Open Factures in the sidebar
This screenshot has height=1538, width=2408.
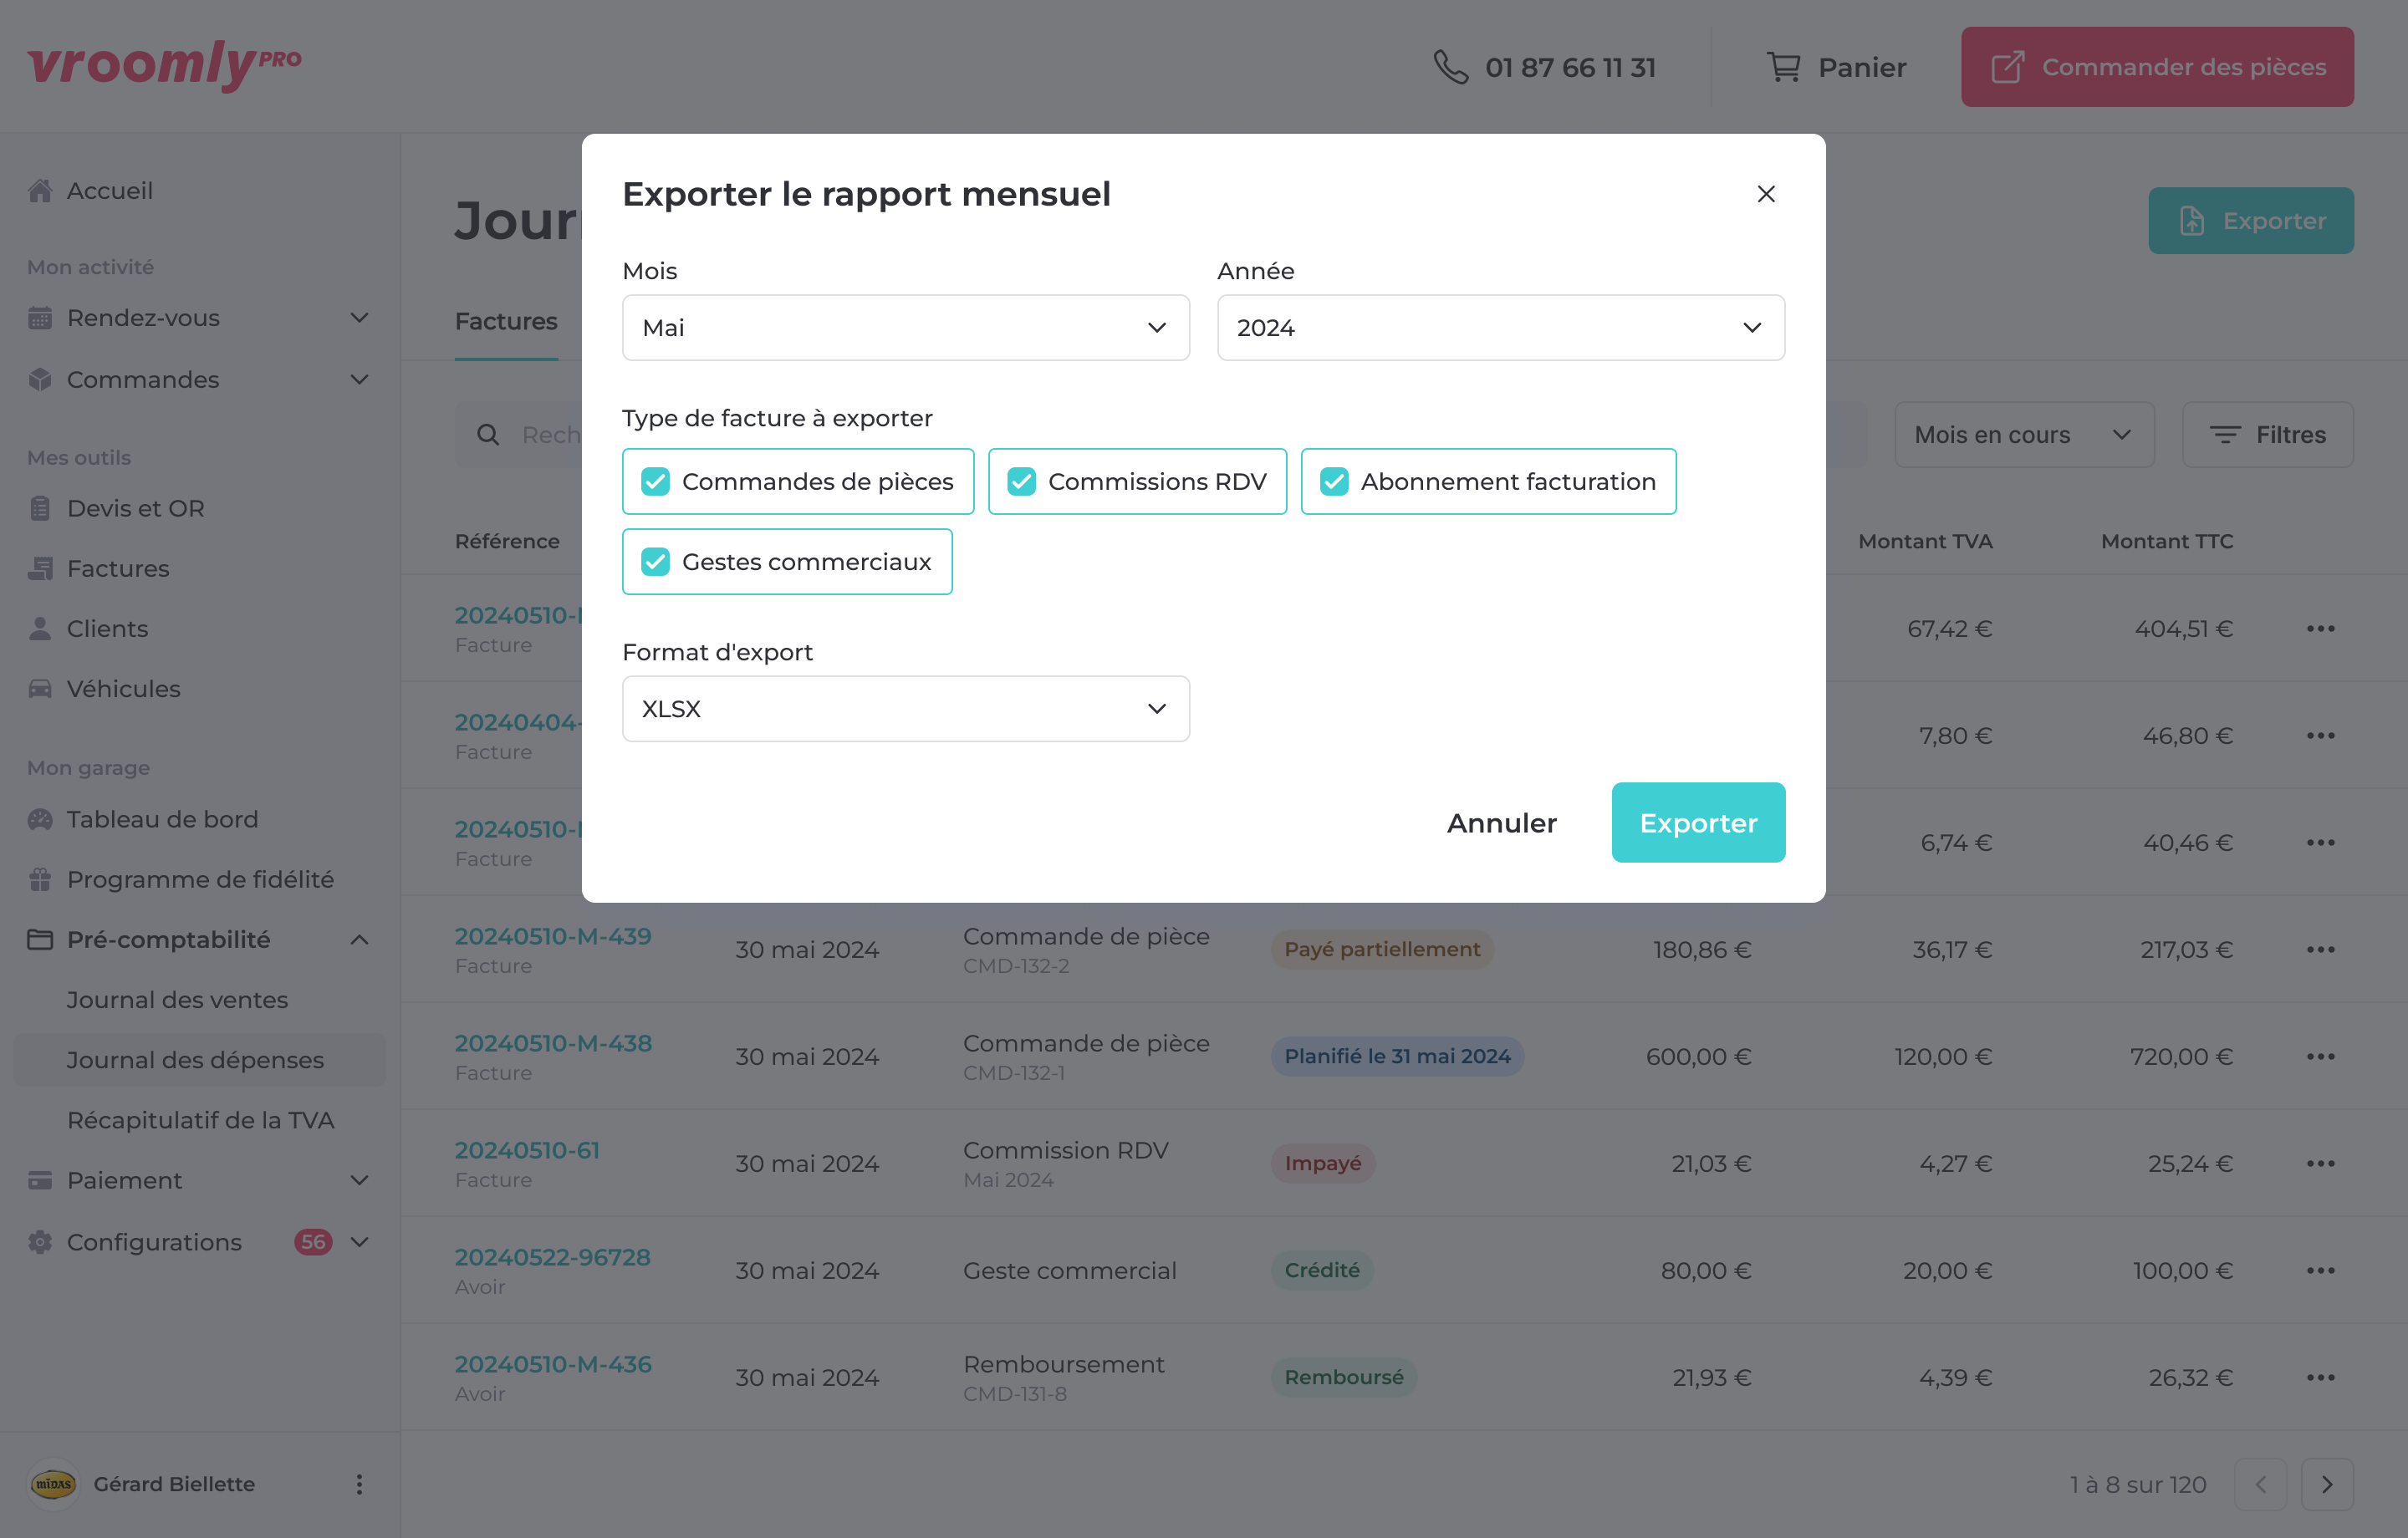118,569
